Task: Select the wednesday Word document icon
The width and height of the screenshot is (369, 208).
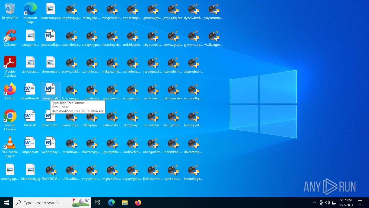Action: tap(51, 145)
